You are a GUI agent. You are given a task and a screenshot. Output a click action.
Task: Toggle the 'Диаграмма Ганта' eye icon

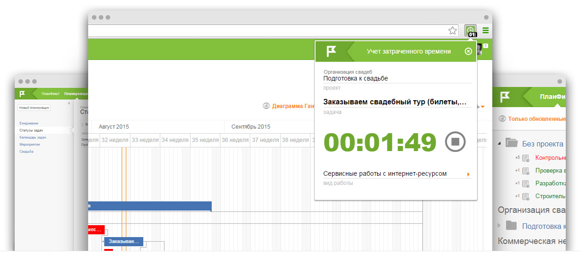click(x=266, y=106)
